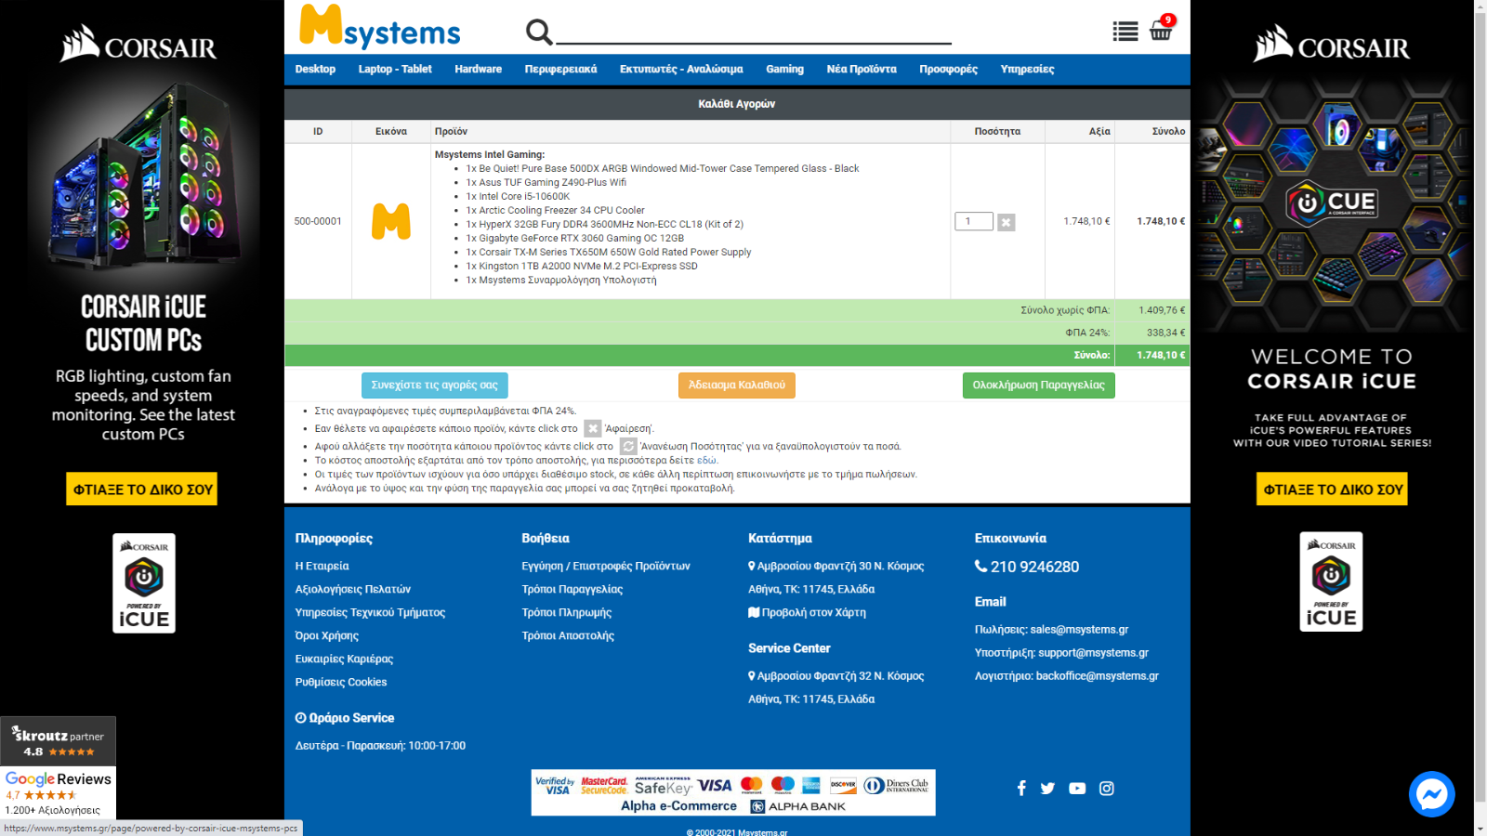Click left ΦΤΙΑΞΕ ΤΟ ΔΙΚΟ ΣΟΥ button

[142, 490]
